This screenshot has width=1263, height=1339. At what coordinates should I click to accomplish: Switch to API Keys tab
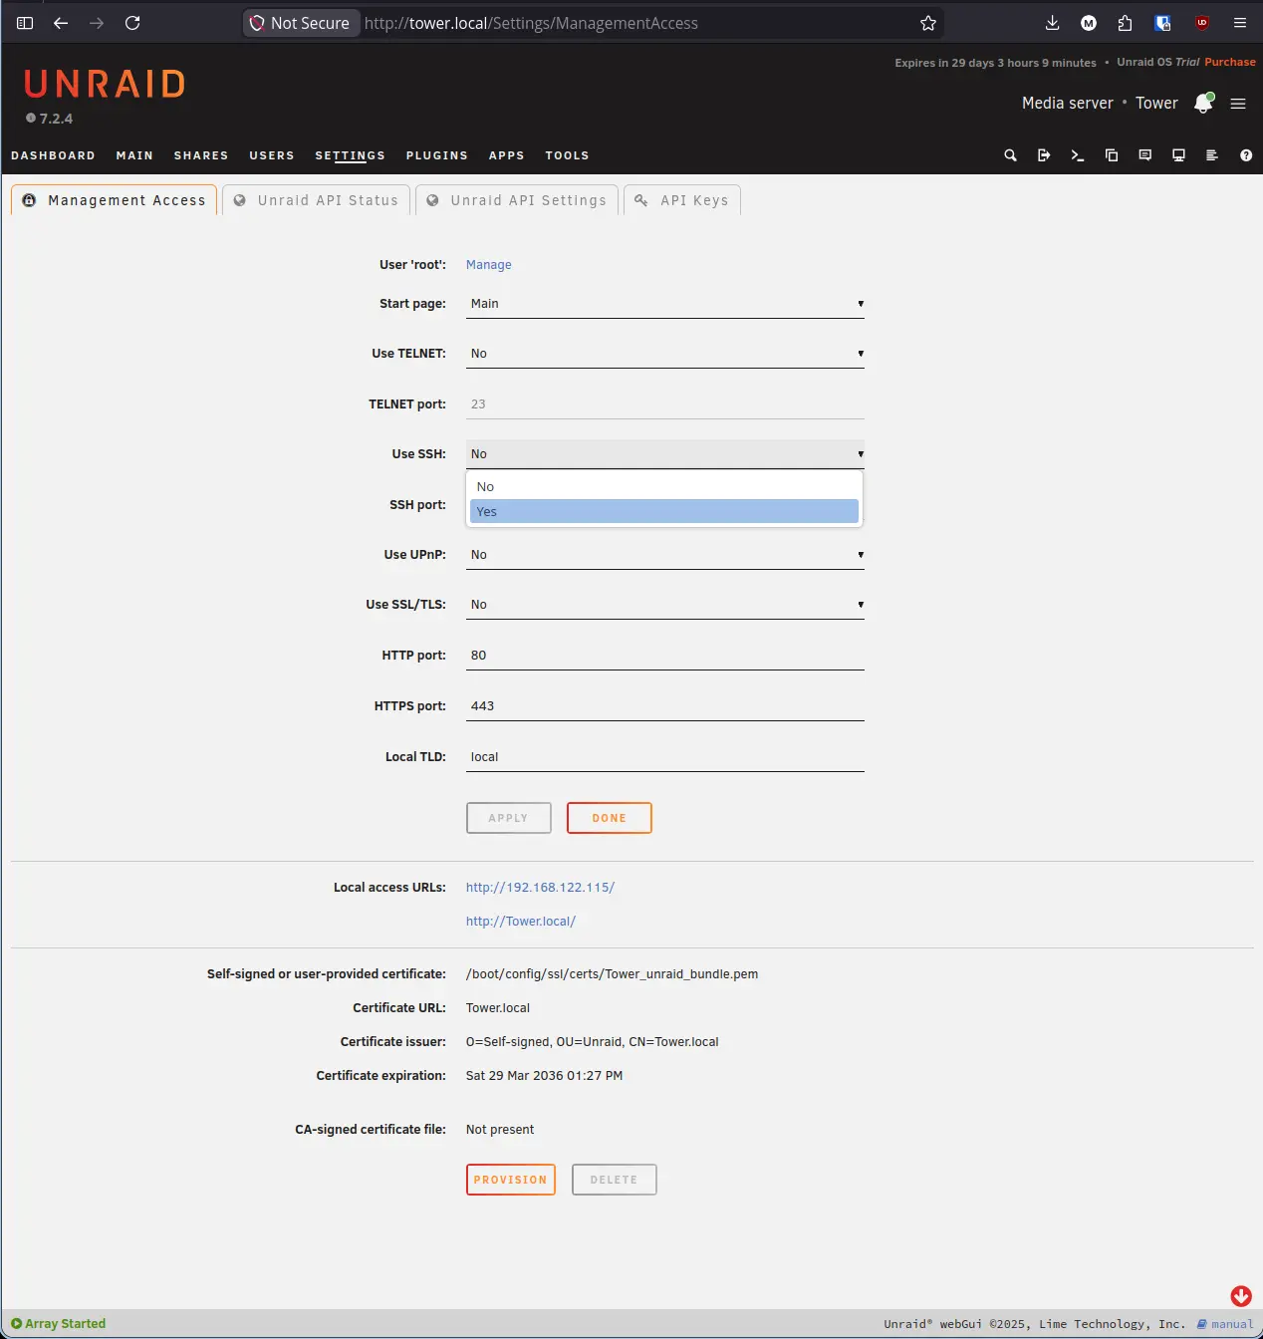[682, 200]
